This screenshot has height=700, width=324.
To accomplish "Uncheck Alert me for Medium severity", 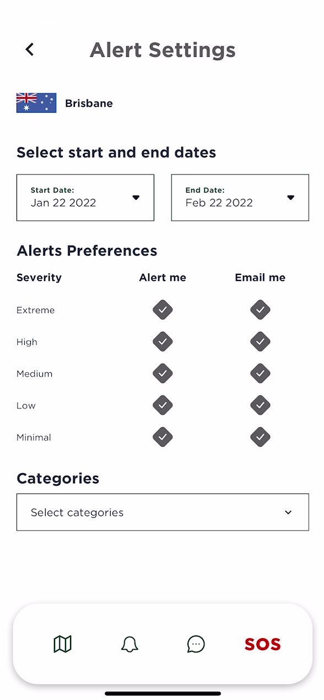I will [x=163, y=373].
